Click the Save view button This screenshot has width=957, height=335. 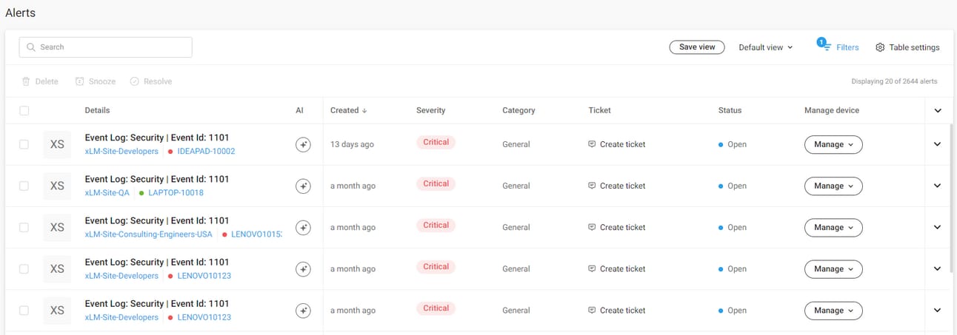coord(696,47)
